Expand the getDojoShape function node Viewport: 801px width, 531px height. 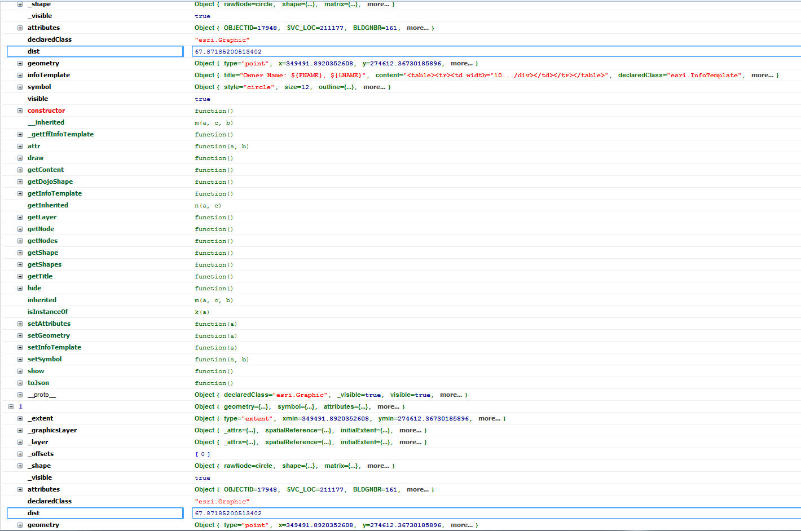20,182
